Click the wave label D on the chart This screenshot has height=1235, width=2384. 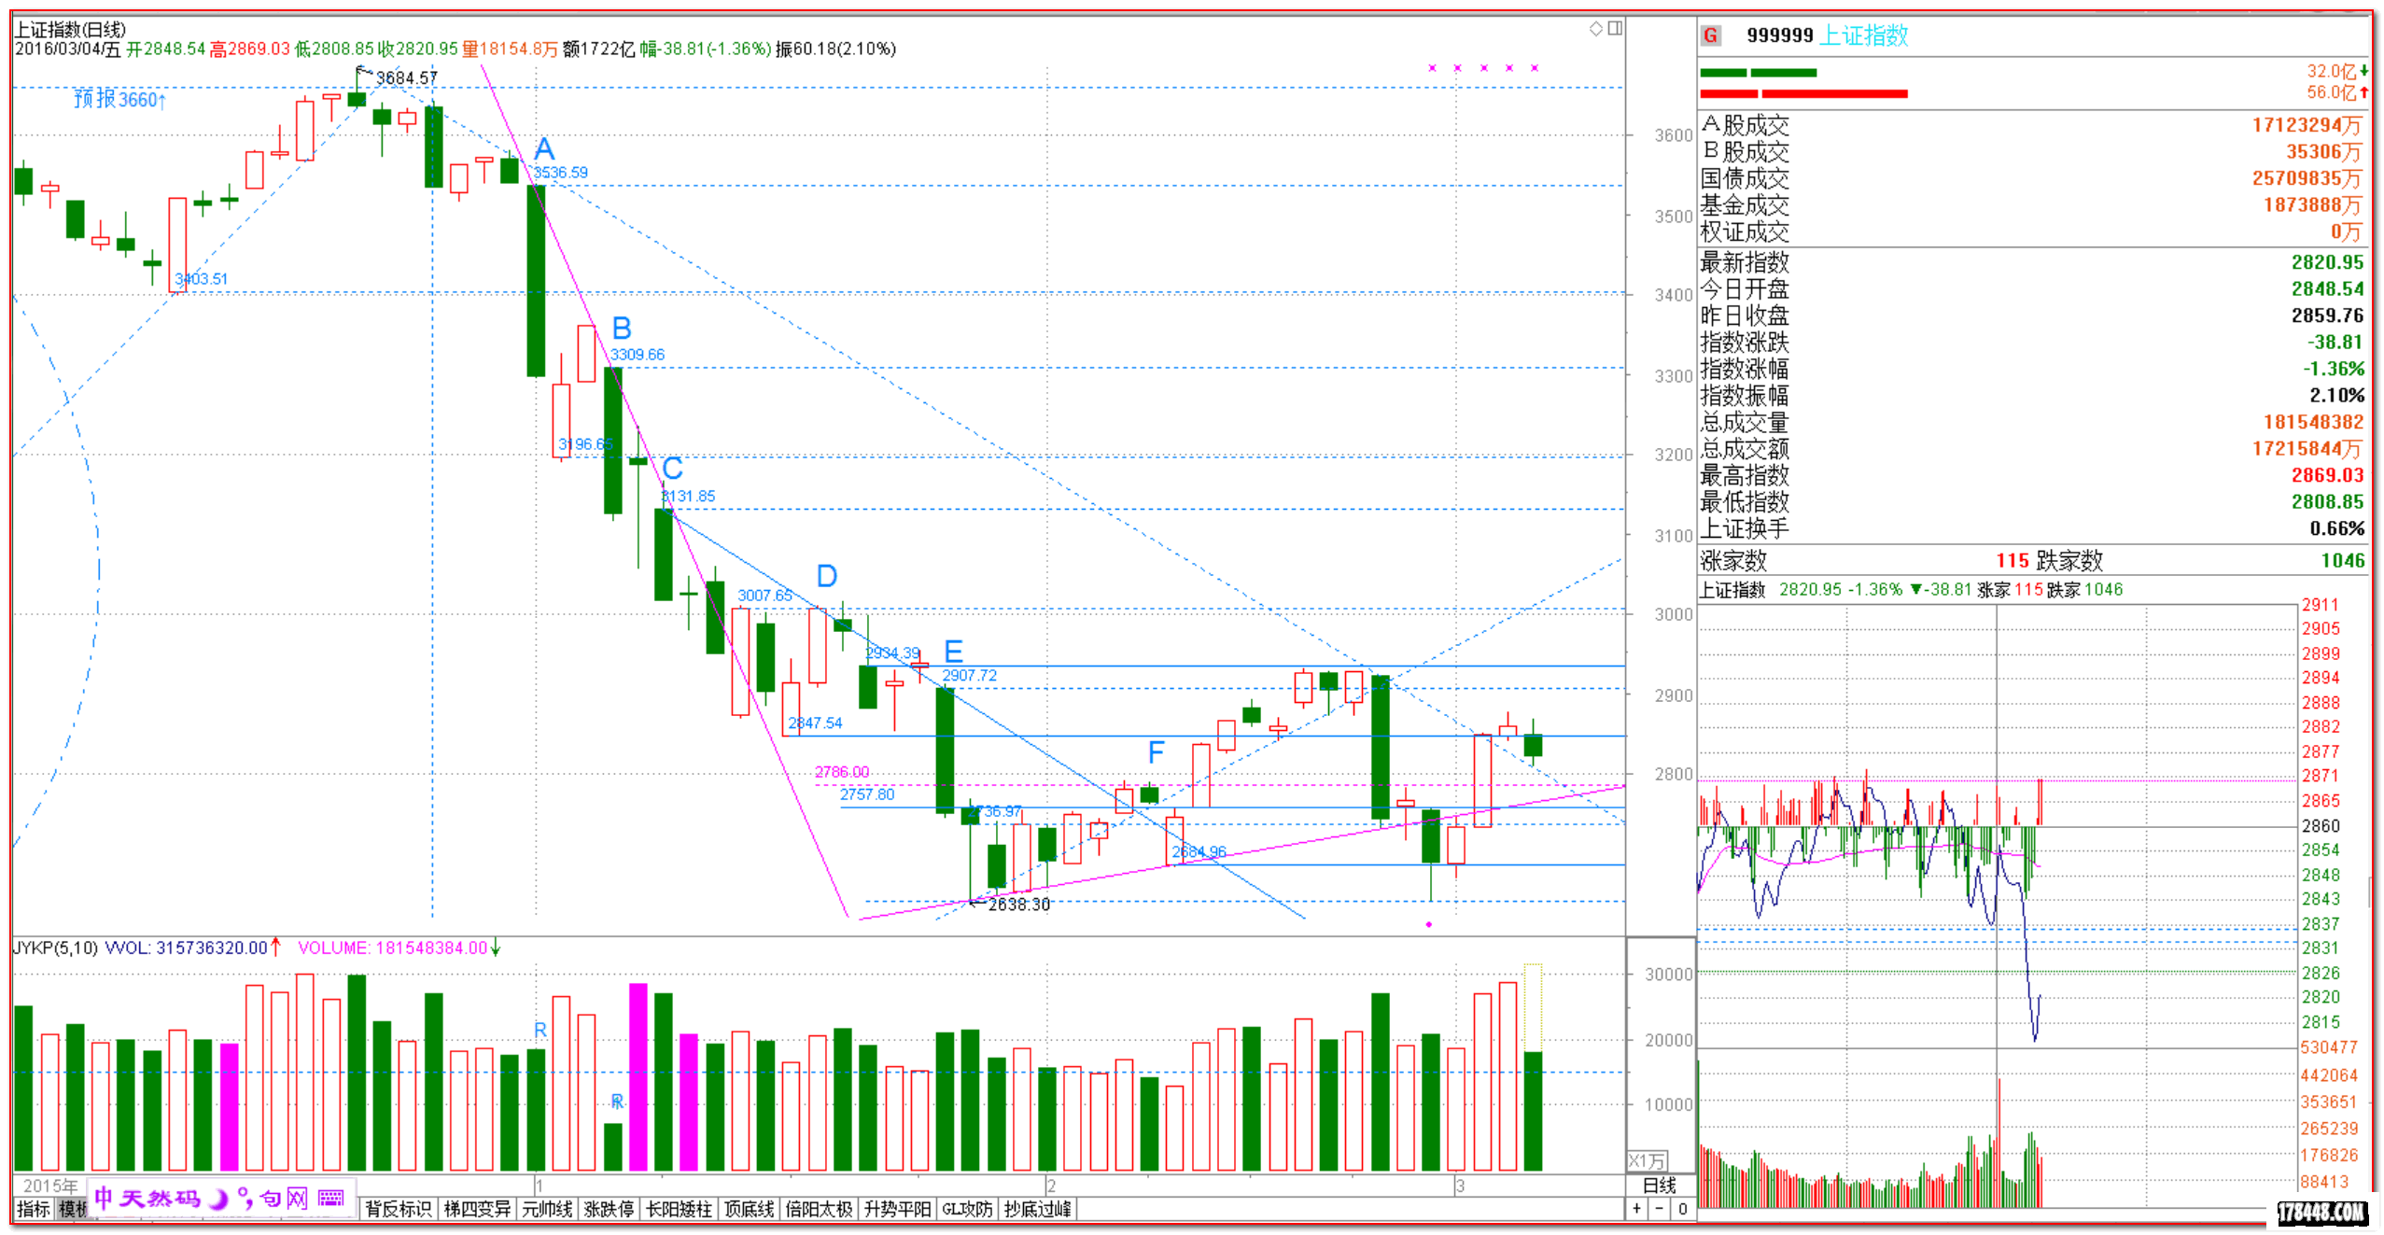(827, 576)
